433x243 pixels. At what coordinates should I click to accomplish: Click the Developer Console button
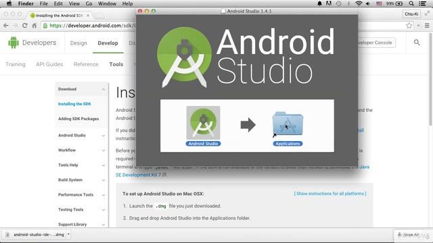(376, 43)
